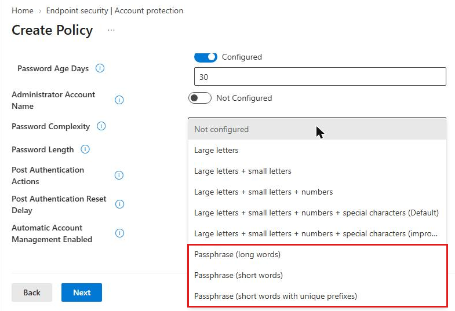Turn off the Password Age Days Configured toggle
Viewport: 455px width, 311px height.
[x=206, y=57]
